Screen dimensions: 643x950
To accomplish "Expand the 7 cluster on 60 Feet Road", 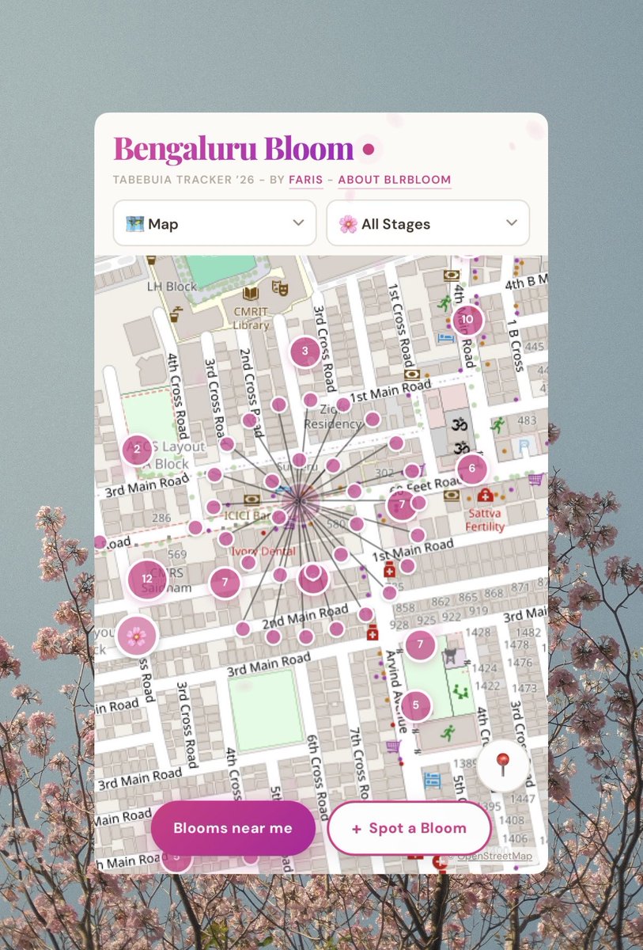I will pyautogui.click(x=402, y=504).
